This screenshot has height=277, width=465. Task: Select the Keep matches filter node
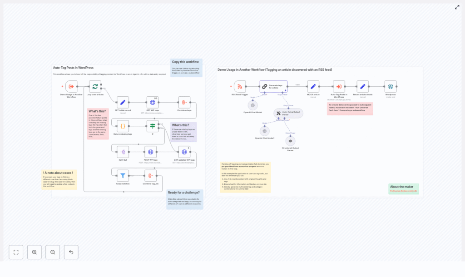(123, 175)
